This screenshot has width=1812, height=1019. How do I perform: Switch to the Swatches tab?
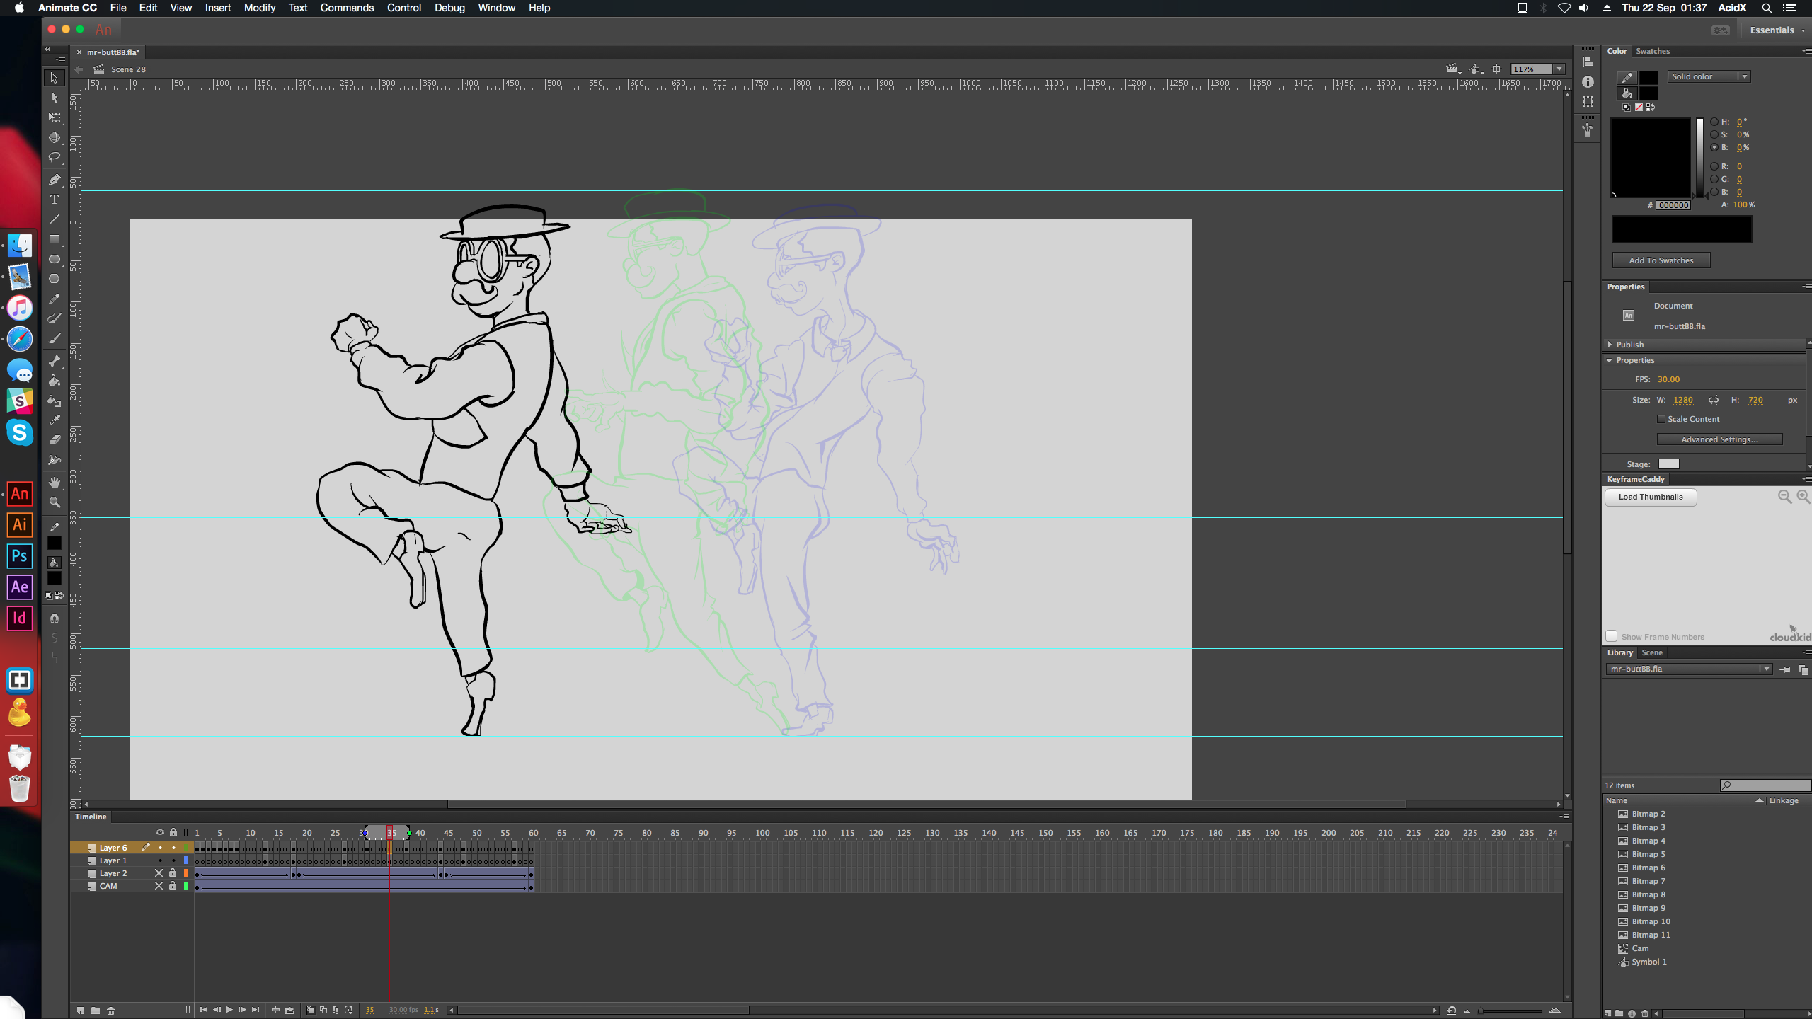tap(1653, 51)
